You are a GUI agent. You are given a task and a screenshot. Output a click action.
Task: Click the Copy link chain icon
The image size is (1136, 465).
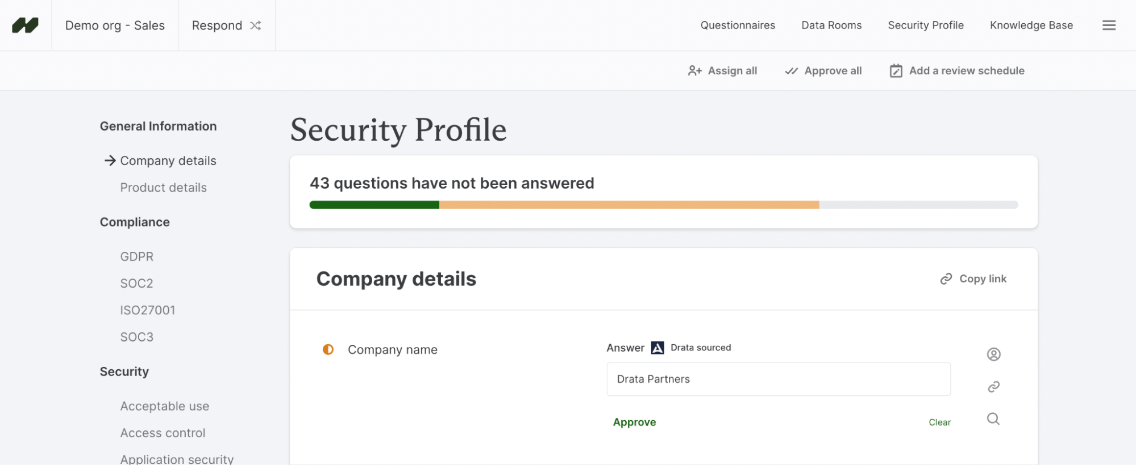point(946,279)
